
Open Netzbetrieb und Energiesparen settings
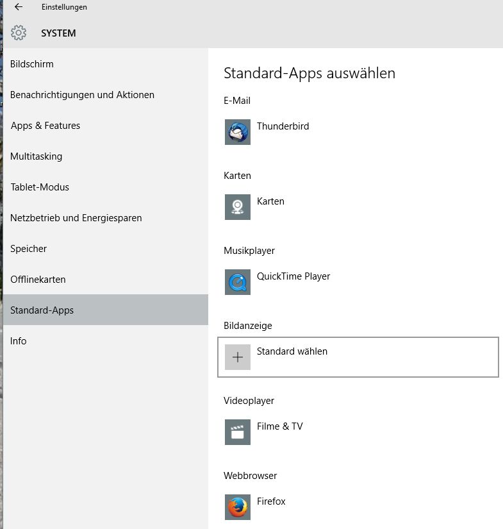tap(76, 218)
